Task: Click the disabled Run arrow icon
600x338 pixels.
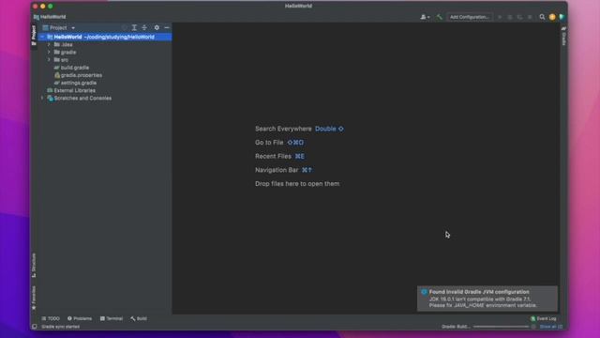Action: tap(500, 17)
